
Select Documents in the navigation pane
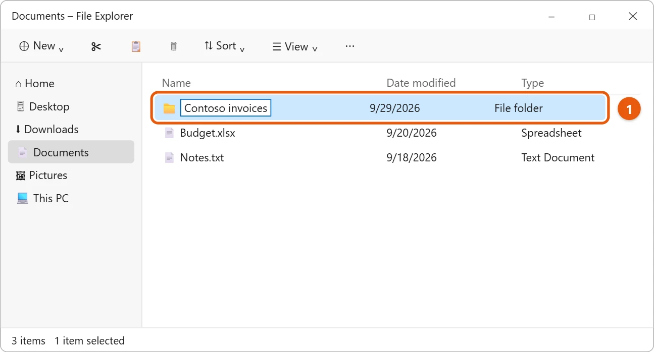[x=71, y=152]
